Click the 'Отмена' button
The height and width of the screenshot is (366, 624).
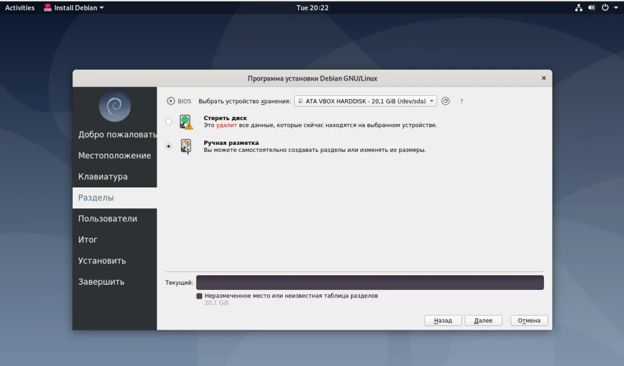529,320
